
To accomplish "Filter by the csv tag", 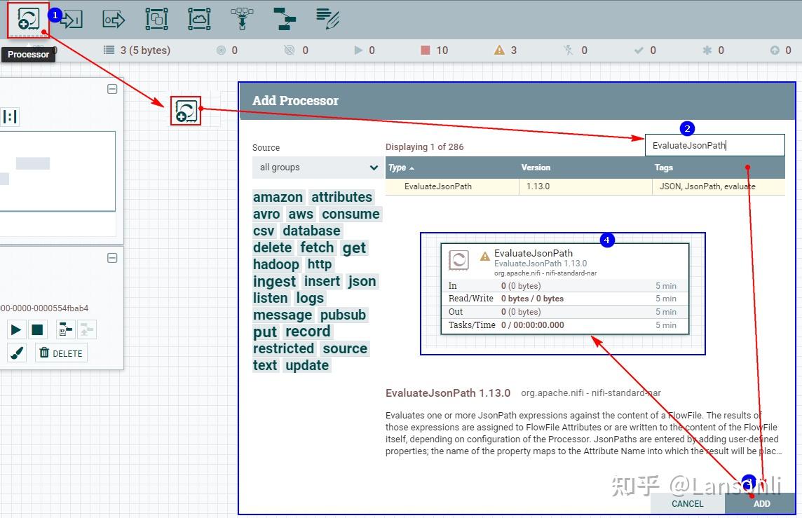I will coord(264,231).
